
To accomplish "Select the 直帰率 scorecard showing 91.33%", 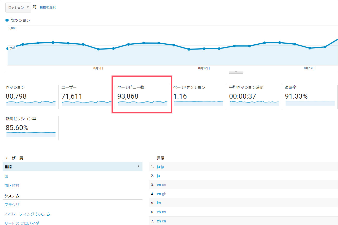I will [x=310, y=96].
